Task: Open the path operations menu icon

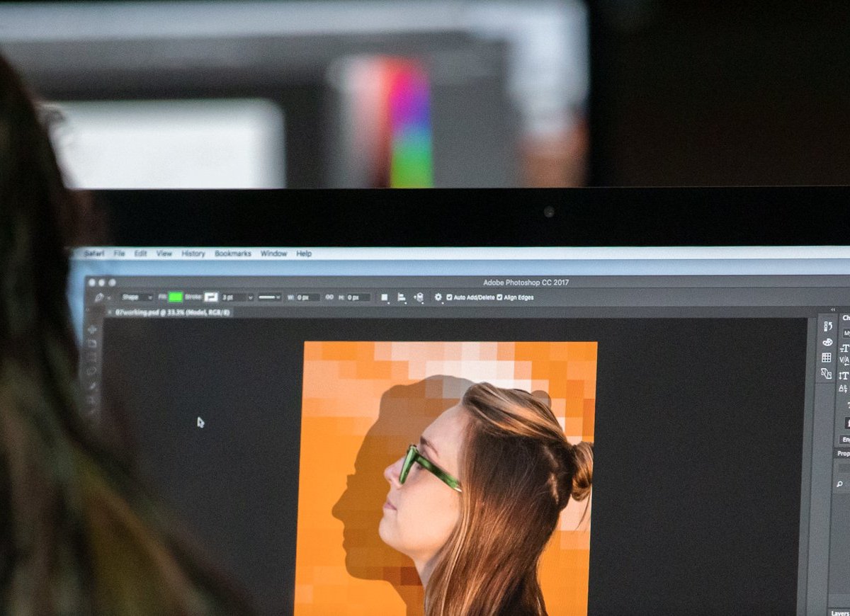Action: (385, 297)
